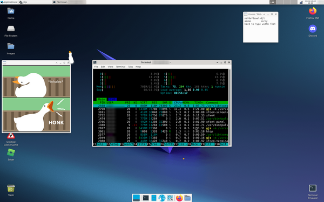Click htop's F5 Tree button

coord(154,144)
